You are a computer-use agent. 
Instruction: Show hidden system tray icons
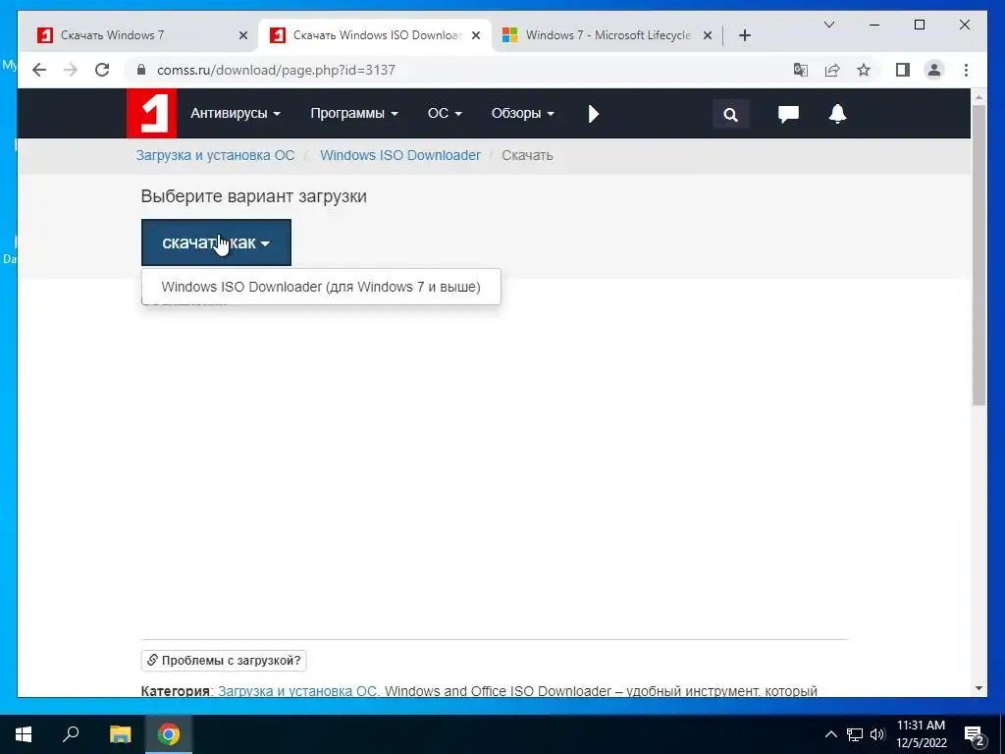point(830,734)
